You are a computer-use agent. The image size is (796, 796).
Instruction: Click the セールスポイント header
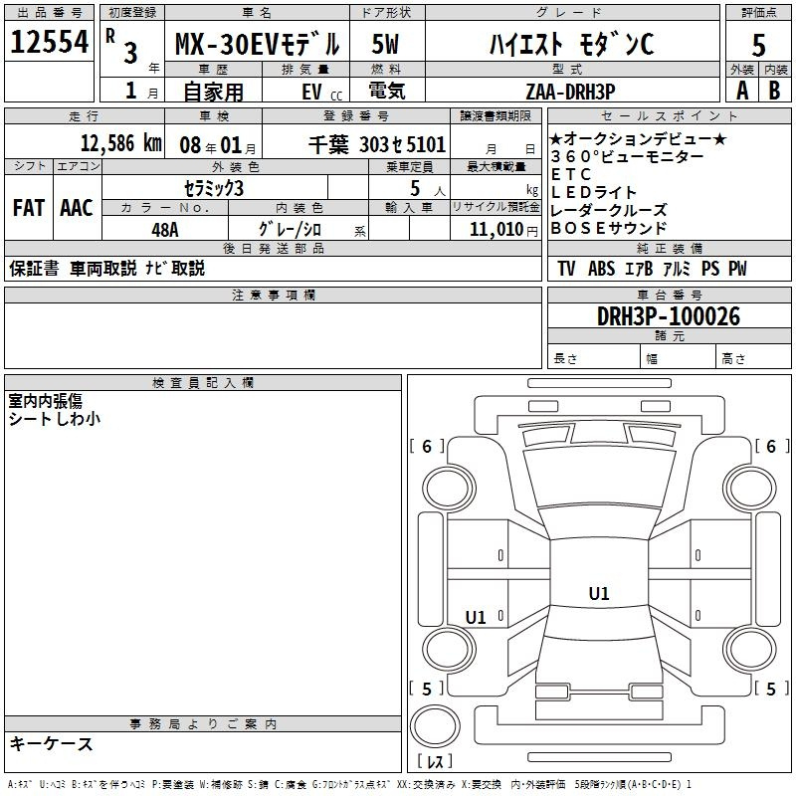click(669, 115)
